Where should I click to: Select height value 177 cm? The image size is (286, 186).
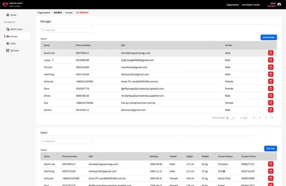tap(190, 164)
